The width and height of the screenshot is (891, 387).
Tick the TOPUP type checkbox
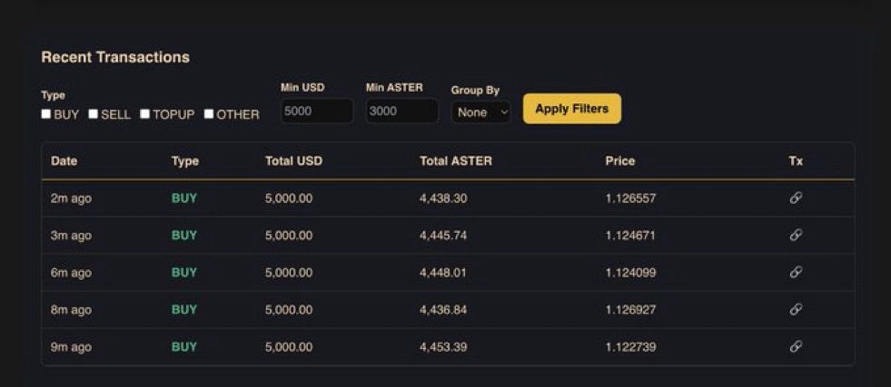pyautogui.click(x=145, y=114)
